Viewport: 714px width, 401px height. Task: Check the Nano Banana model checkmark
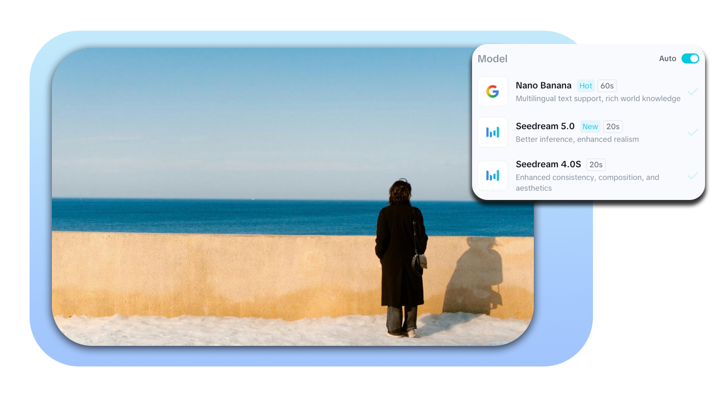click(x=693, y=91)
